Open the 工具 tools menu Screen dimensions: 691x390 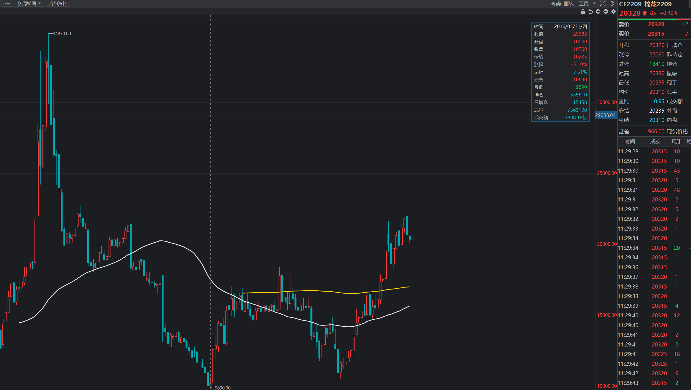(x=583, y=4)
